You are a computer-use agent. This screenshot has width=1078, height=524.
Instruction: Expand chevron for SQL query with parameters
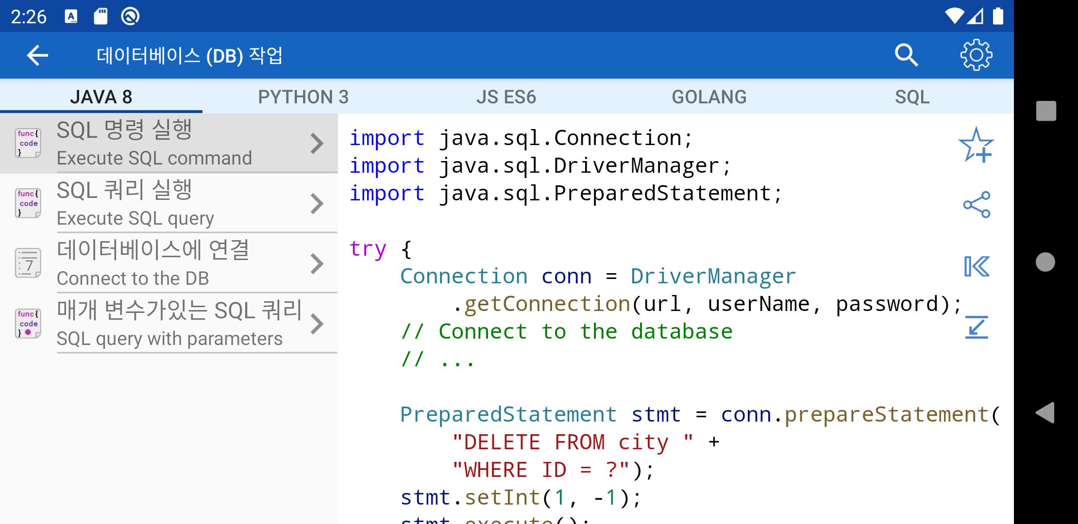[x=317, y=324]
